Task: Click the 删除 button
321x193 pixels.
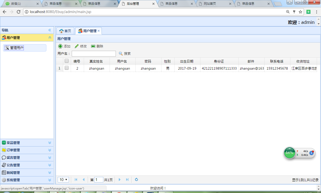Action: coord(97,46)
